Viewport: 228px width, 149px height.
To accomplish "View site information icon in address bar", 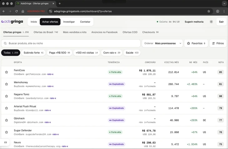I will (51, 11).
